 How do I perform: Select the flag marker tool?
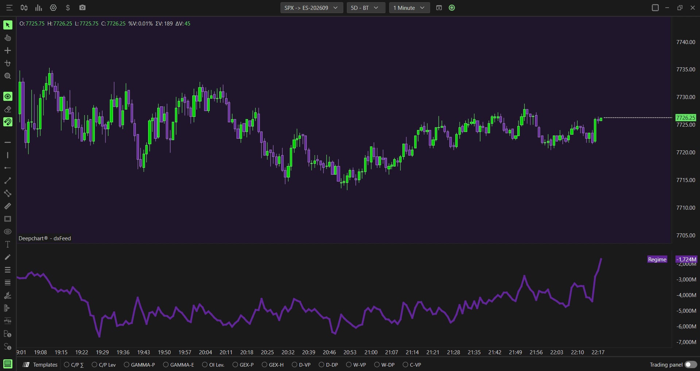coord(8,308)
